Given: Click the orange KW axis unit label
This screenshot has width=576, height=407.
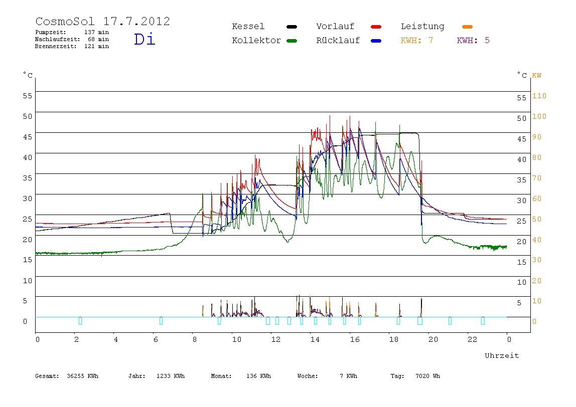Looking at the screenshot, I should (537, 76).
